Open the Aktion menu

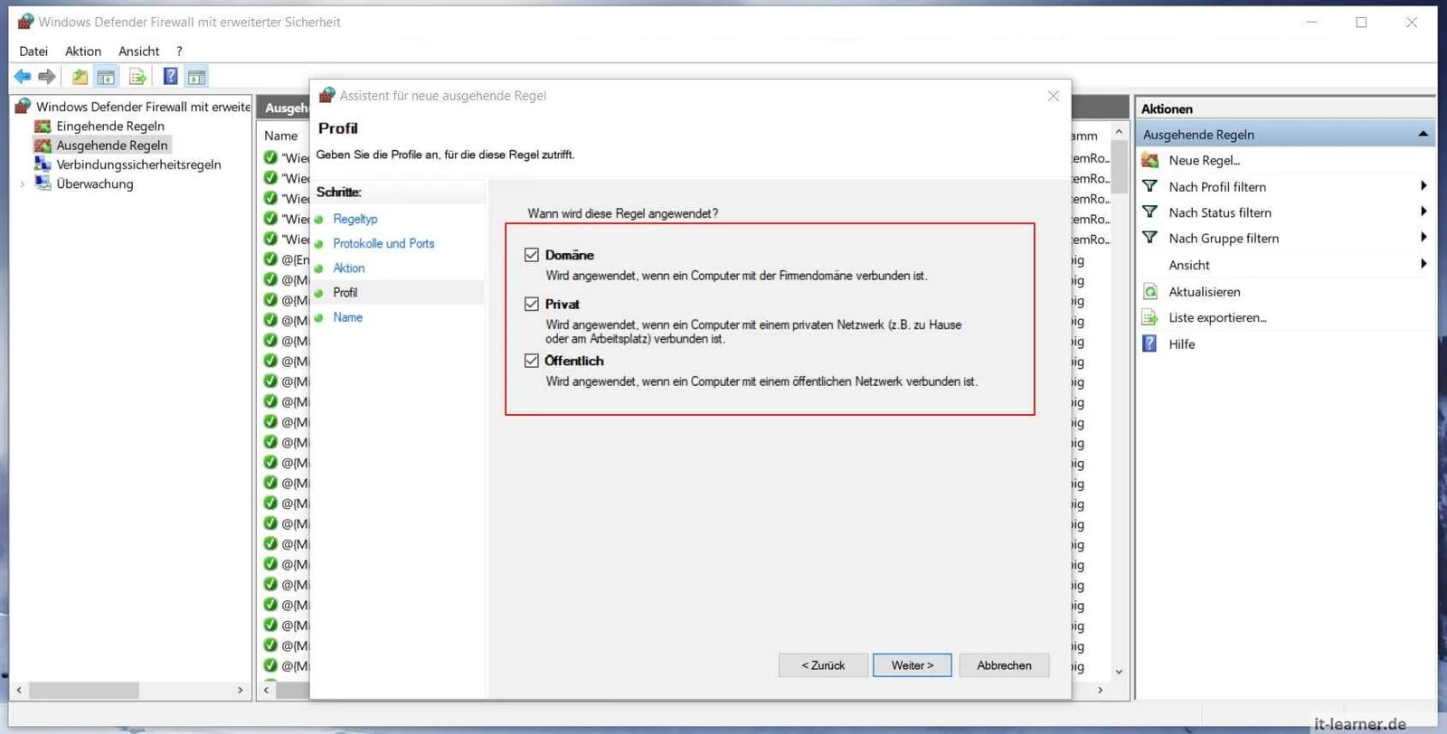[83, 51]
